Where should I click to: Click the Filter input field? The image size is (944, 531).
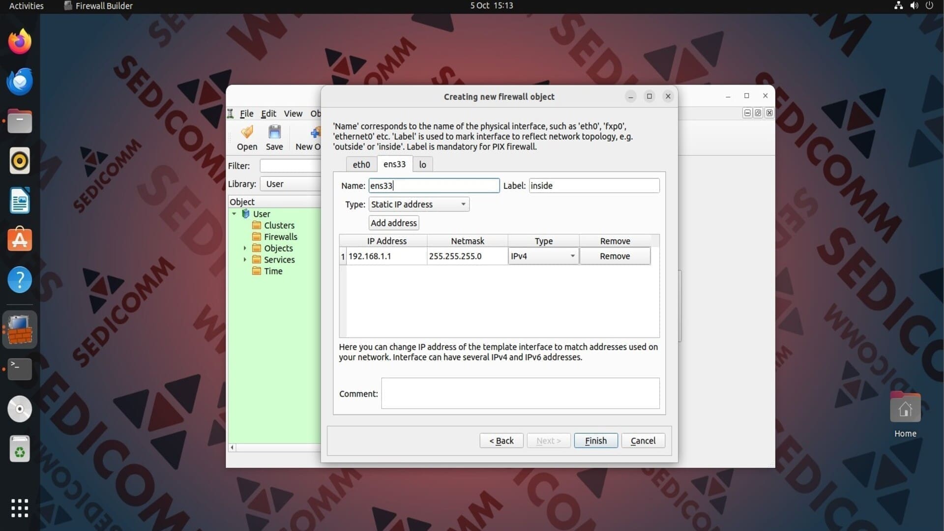(x=291, y=166)
